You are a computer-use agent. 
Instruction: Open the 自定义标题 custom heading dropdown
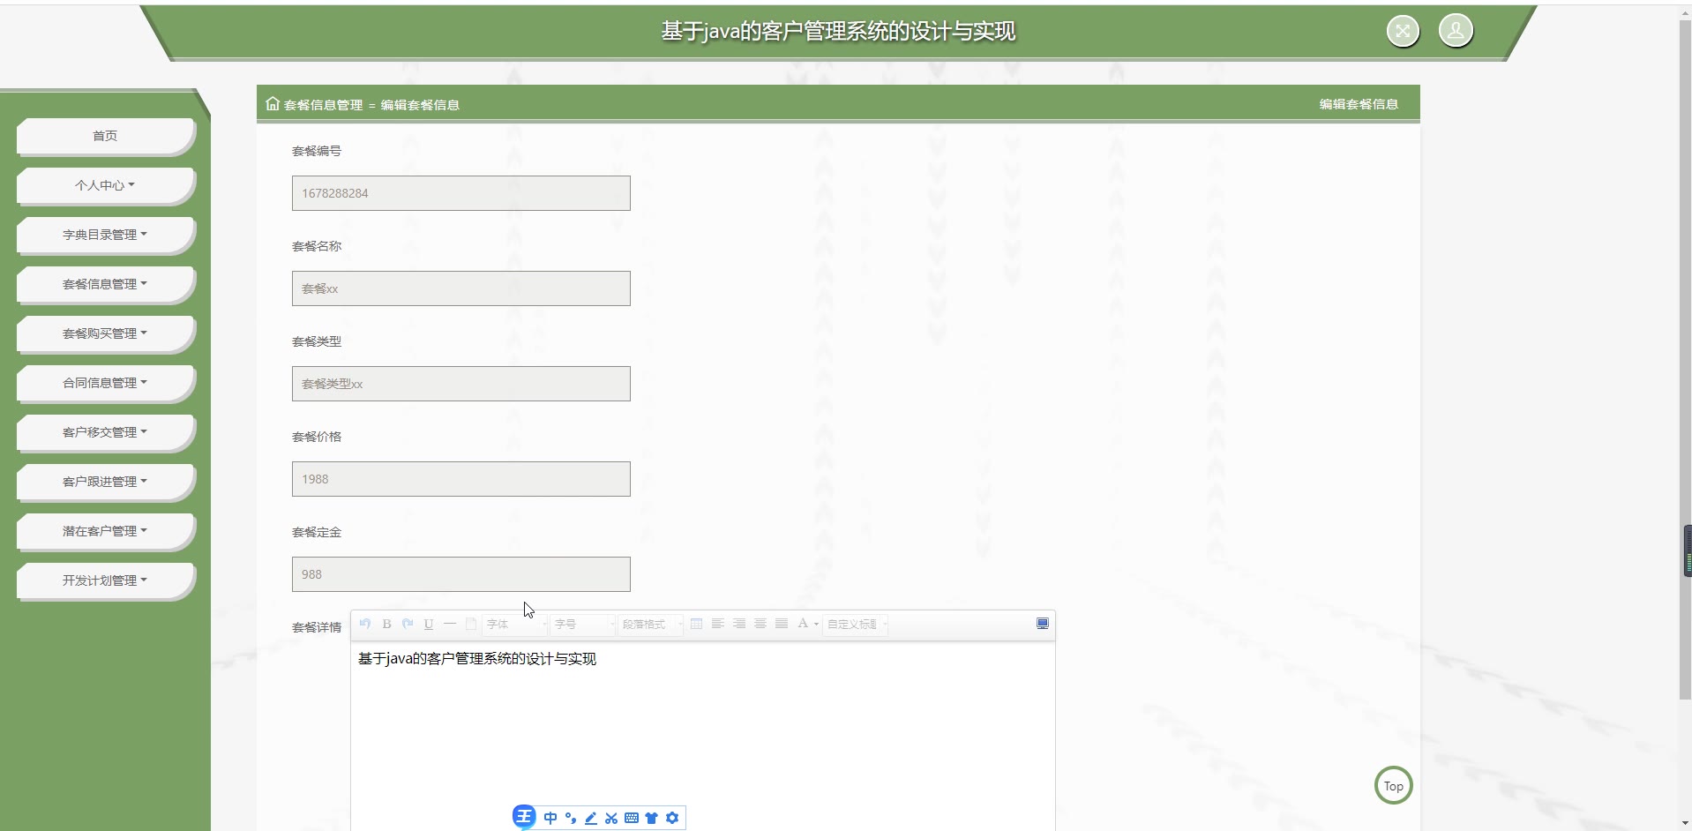coord(856,625)
